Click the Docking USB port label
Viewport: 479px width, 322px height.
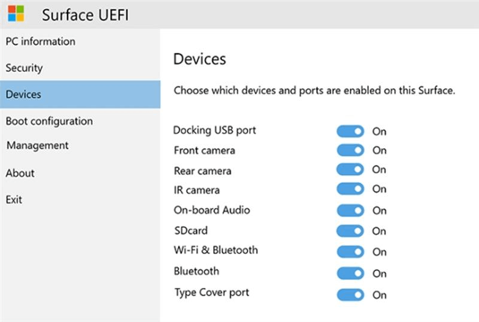click(x=214, y=130)
